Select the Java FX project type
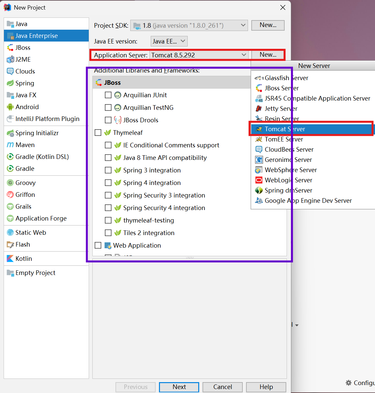The width and height of the screenshot is (375, 393). click(x=47, y=95)
